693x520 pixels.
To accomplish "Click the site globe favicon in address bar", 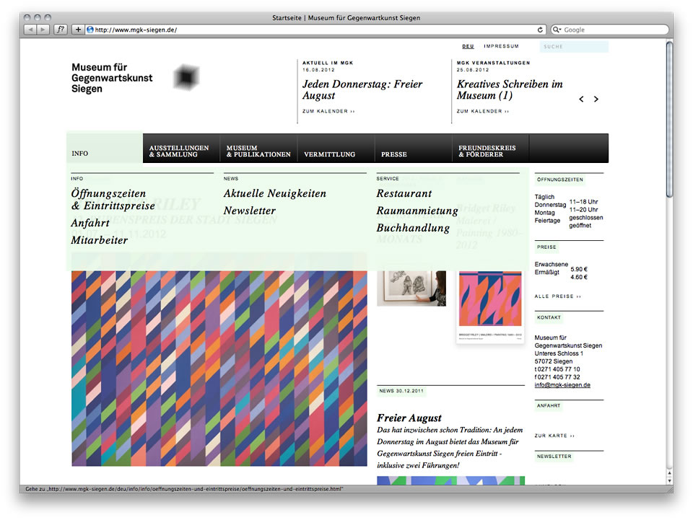I will (x=90, y=30).
